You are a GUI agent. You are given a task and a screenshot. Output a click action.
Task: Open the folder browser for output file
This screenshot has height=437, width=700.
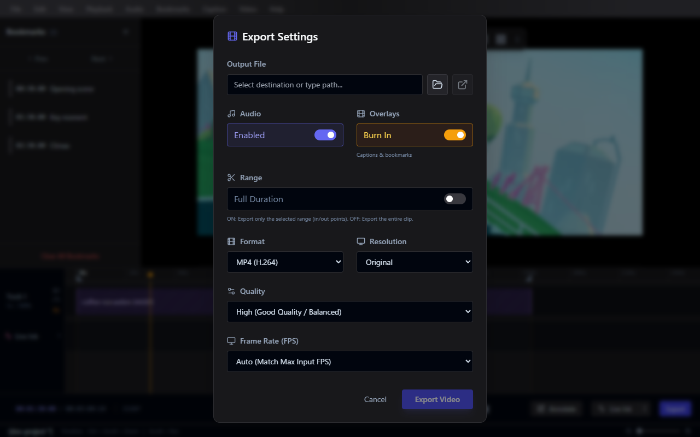click(x=437, y=85)
